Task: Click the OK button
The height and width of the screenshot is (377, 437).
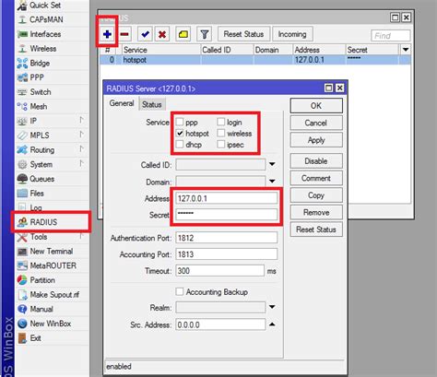Action: (x=316, y=106)
